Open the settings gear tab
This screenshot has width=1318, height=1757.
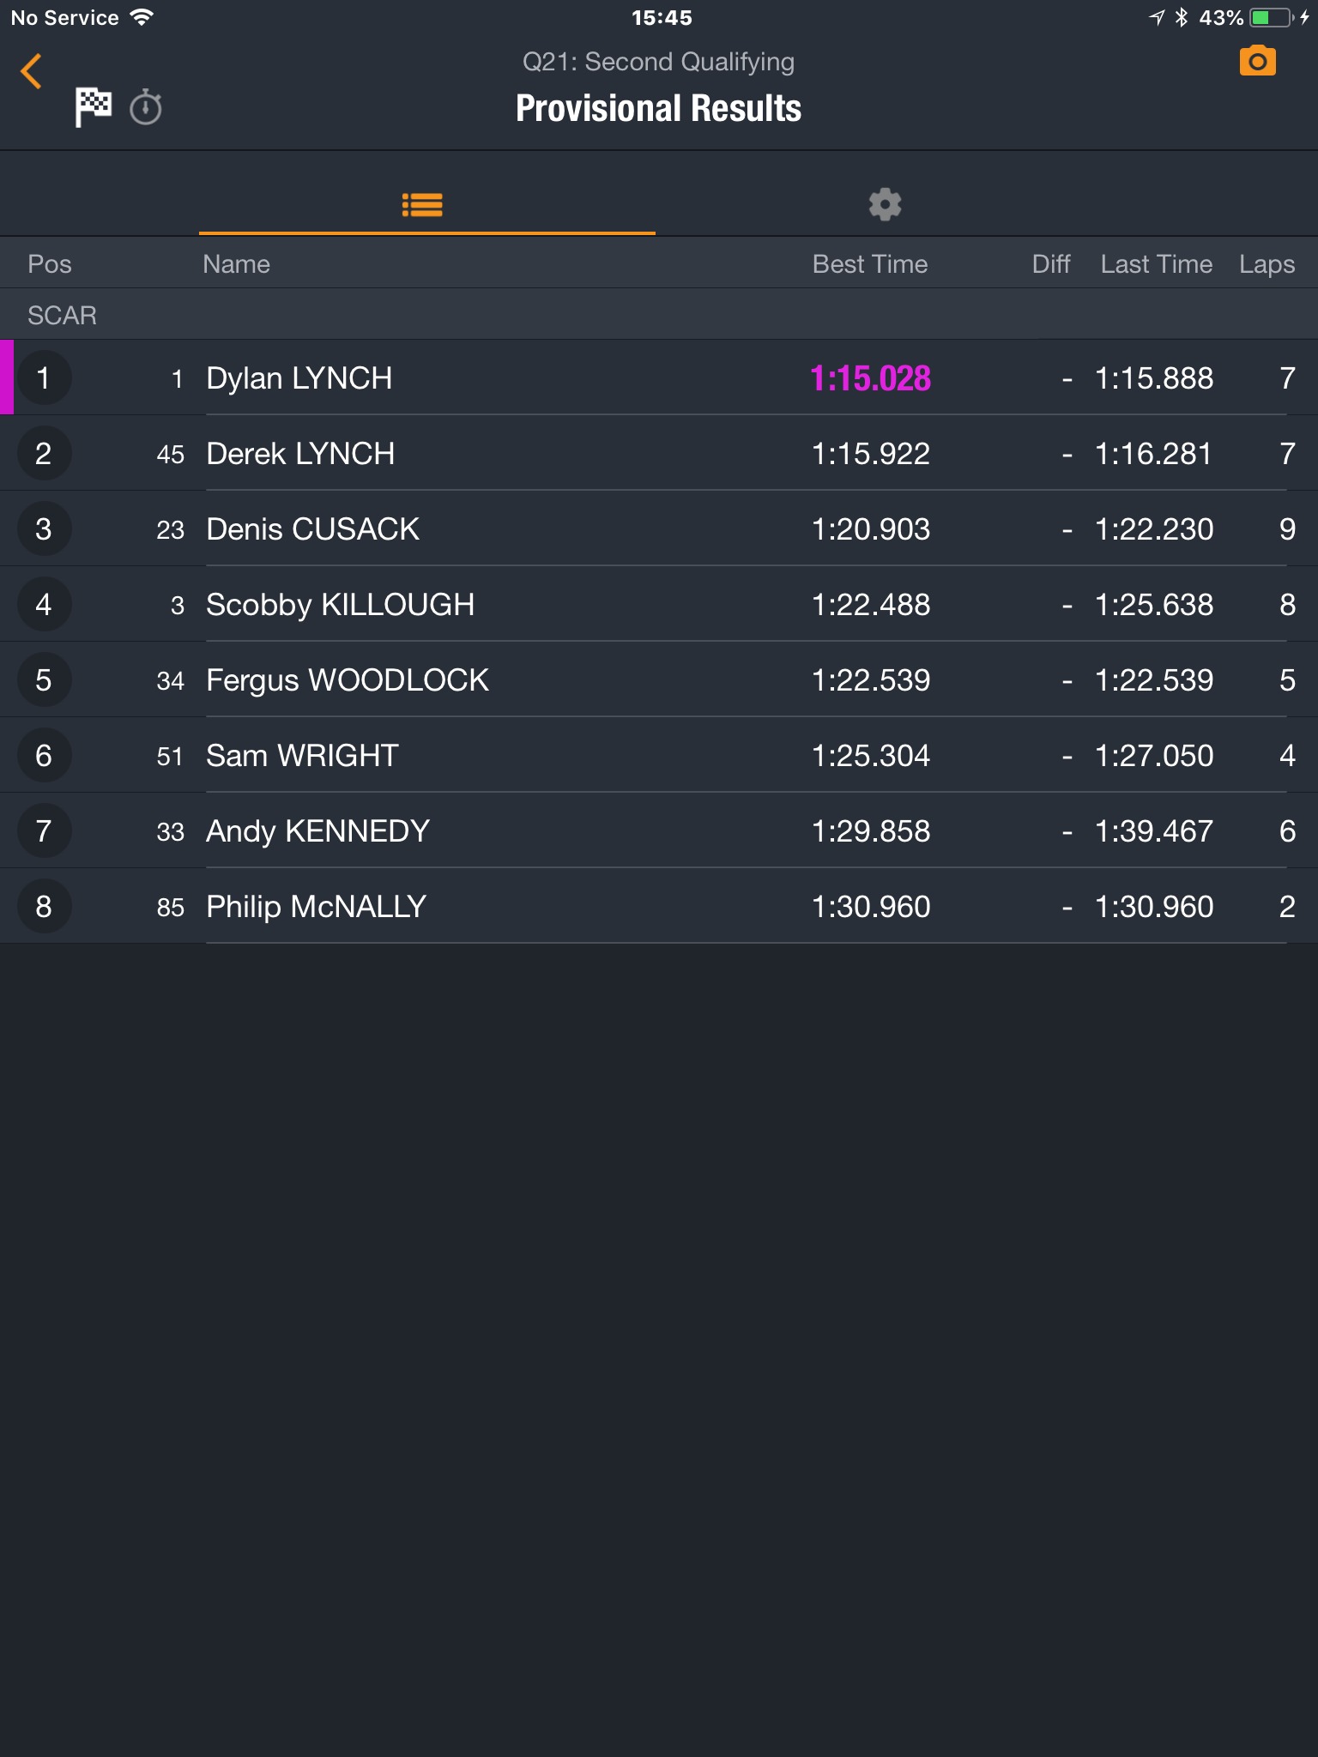[x=885, y=204]
